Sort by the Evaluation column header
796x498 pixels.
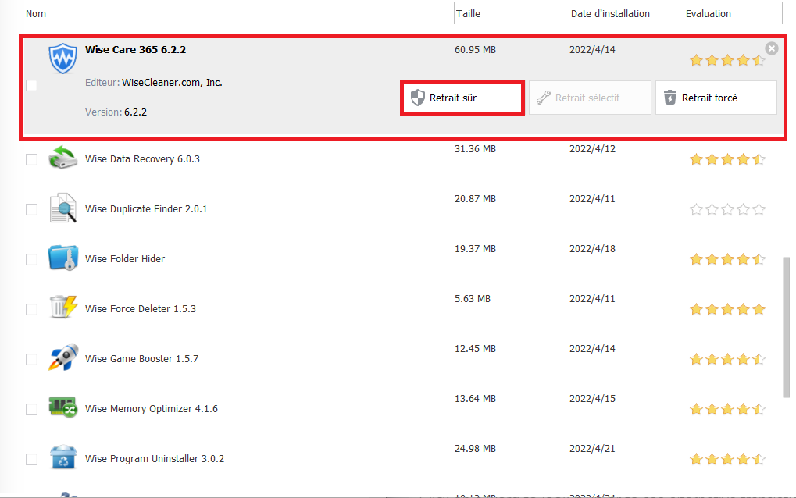pyautogui.click(x=709, y=14)
